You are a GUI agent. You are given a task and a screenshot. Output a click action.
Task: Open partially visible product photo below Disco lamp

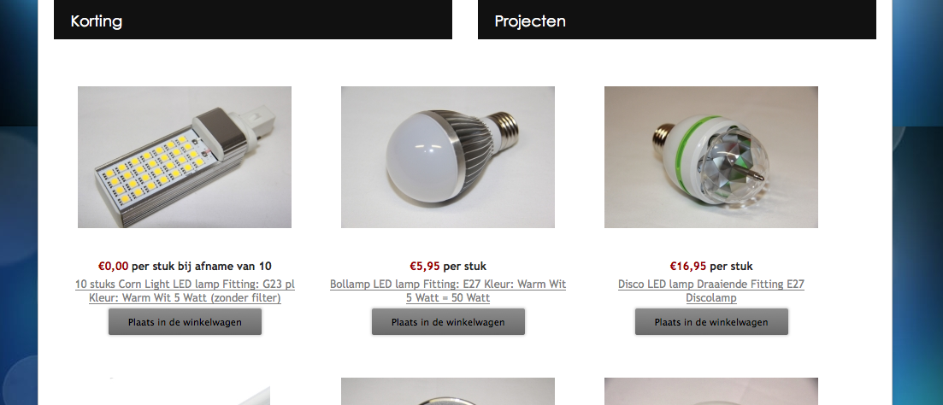tap(710, 391)
